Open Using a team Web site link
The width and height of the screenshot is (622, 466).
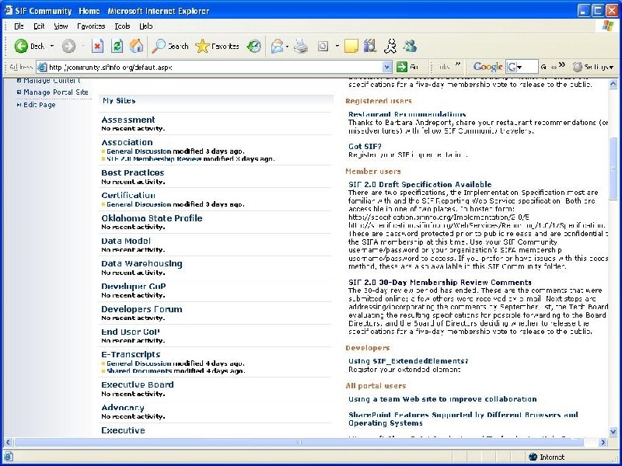(442, 399)
